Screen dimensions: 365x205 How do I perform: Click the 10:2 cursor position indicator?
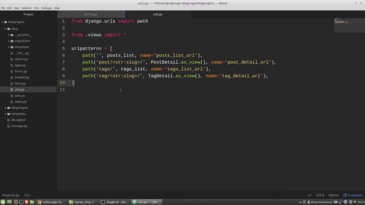click(27, 195)
